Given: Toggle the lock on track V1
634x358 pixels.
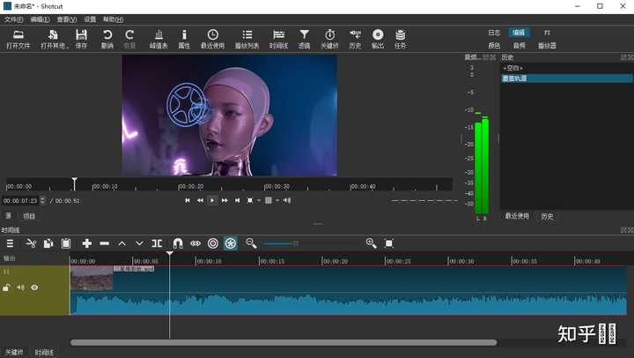Looking at the screenshot, I should (x=6, y=287).
